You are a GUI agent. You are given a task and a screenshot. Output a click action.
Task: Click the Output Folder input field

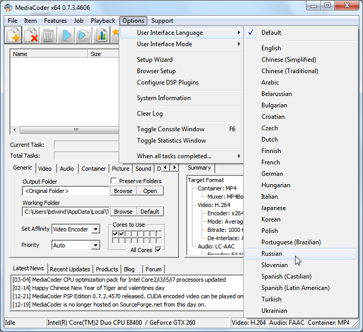(x=66, y=191)
